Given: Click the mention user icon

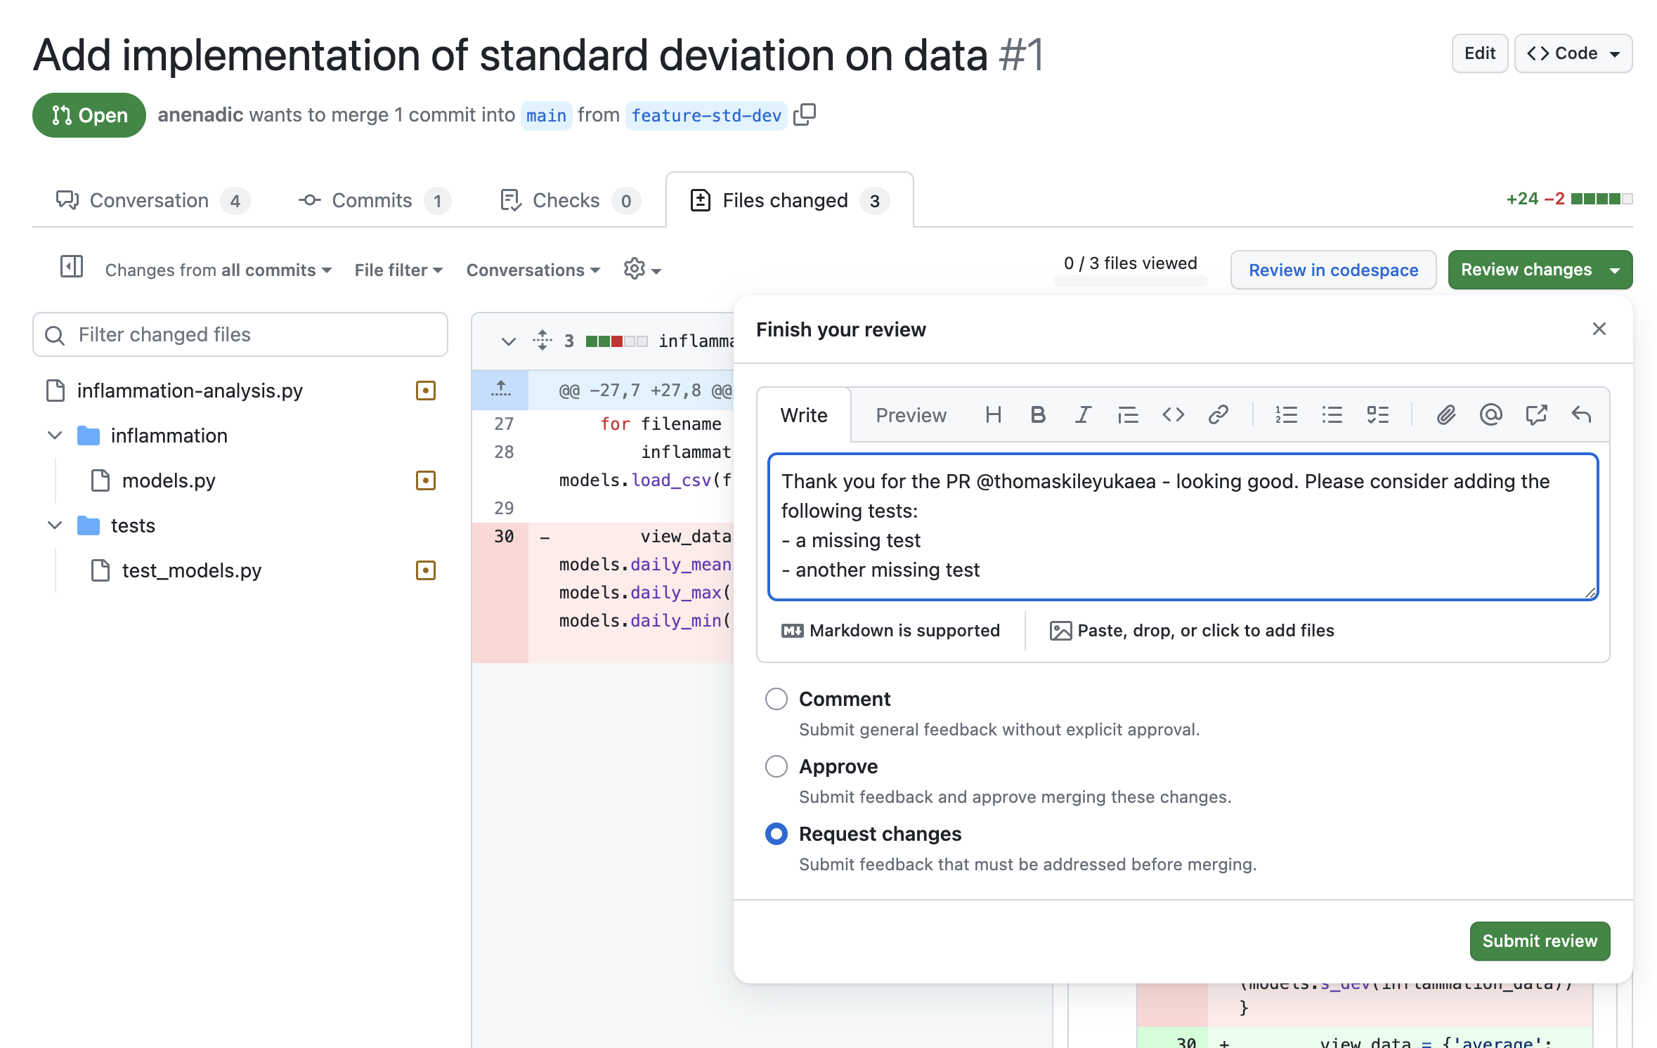Looking at the screenshot, I should [x=1490, y=414].
